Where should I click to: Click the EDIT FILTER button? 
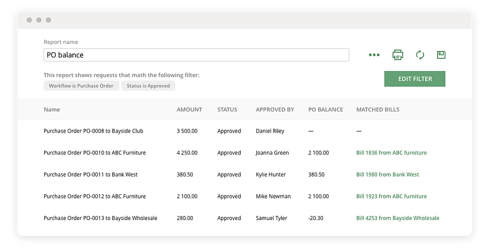pyautogui.click(x=415, y=79)
